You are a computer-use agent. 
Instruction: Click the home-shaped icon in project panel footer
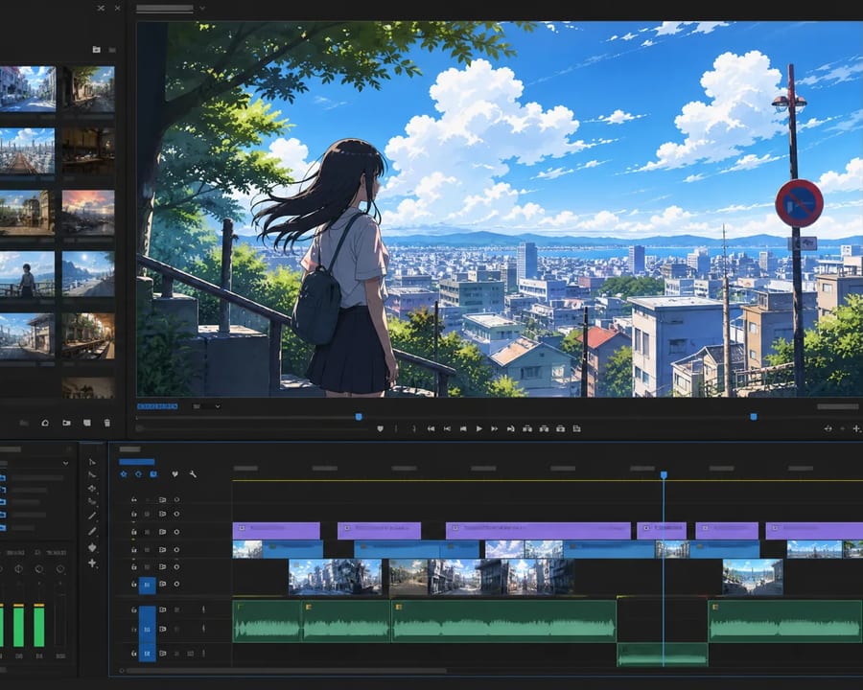click(x=45, y=423)
